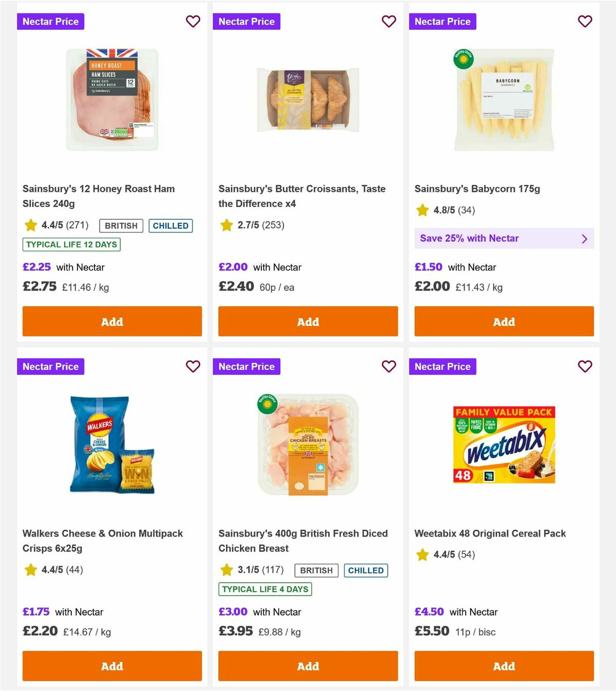Toggle the CHILLED filter tag on ham slices
Image resolution: width=616 pixels, height=691 pixels.
coord(170,225)
